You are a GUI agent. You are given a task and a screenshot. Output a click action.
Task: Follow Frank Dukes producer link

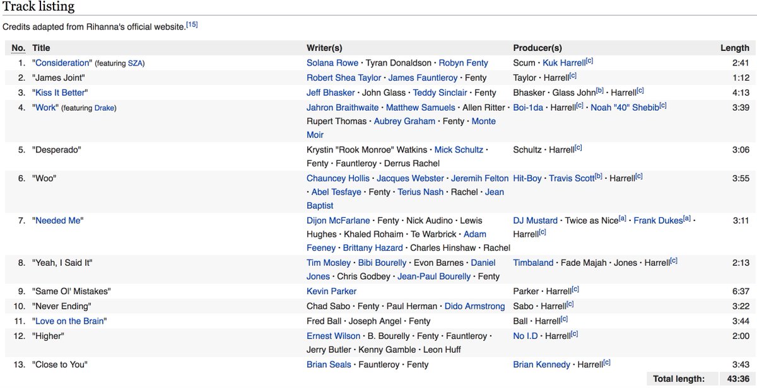[x=658, y=220]
